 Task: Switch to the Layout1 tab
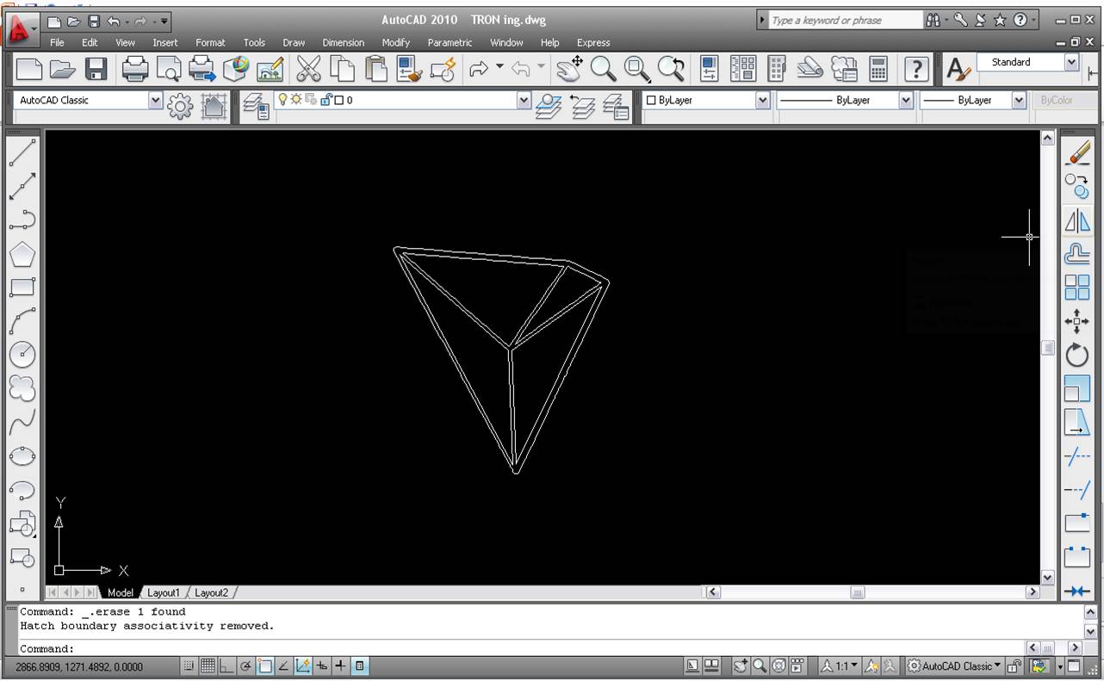point(164,592)
